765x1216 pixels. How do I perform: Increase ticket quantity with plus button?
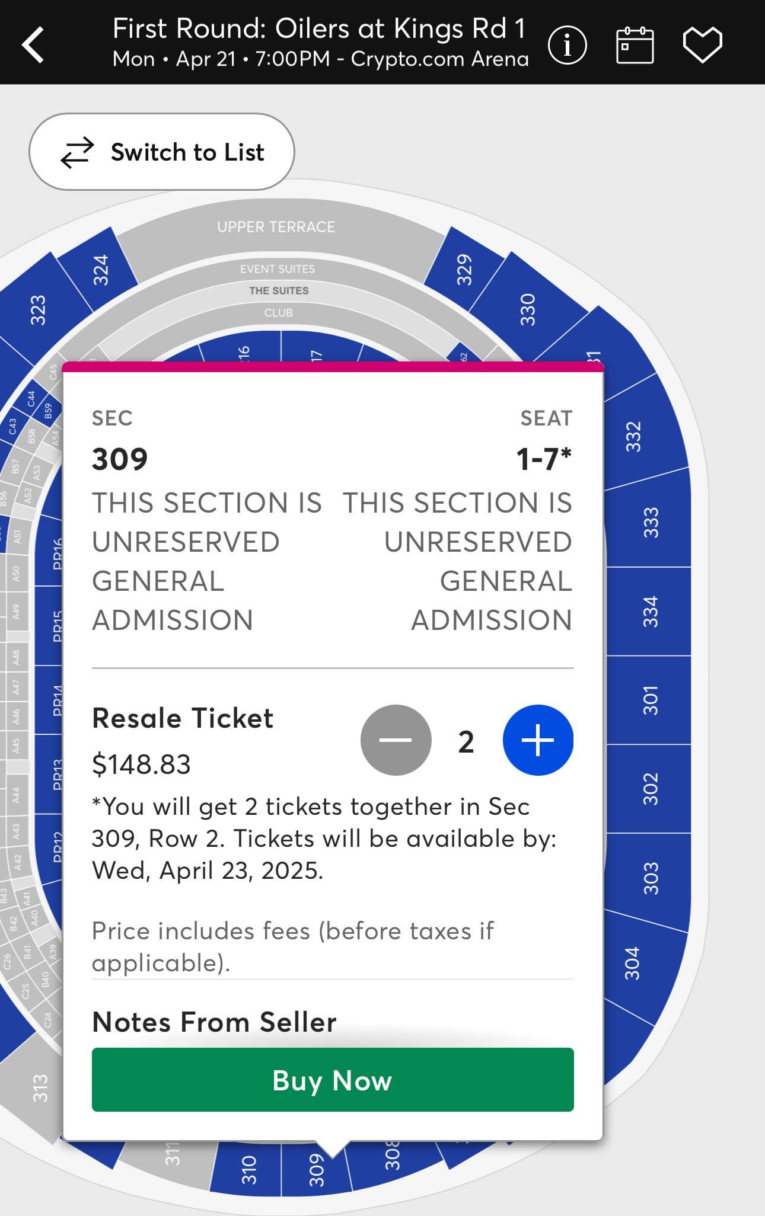(x=538, y=740)
